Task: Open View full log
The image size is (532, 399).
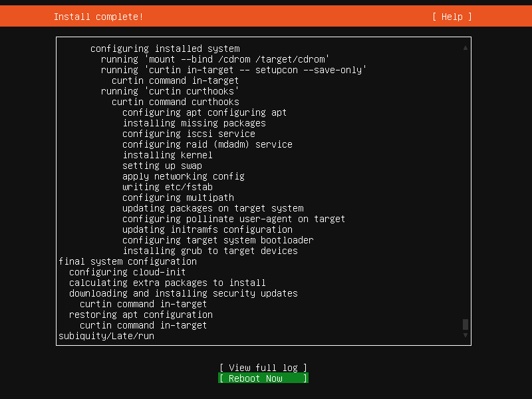Action: coord(263,366)
